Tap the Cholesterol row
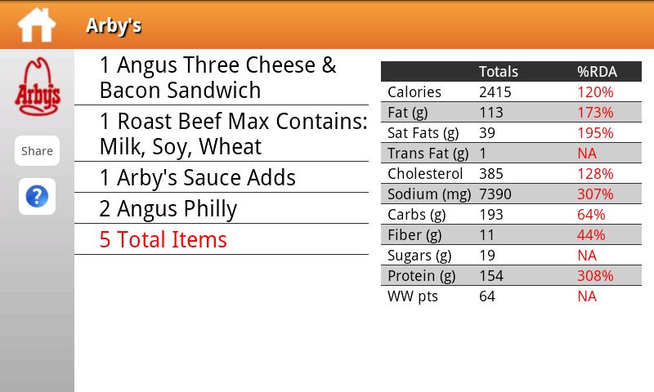 click(511, 174)
